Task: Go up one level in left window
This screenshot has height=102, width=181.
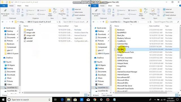Action: point(12,22)
